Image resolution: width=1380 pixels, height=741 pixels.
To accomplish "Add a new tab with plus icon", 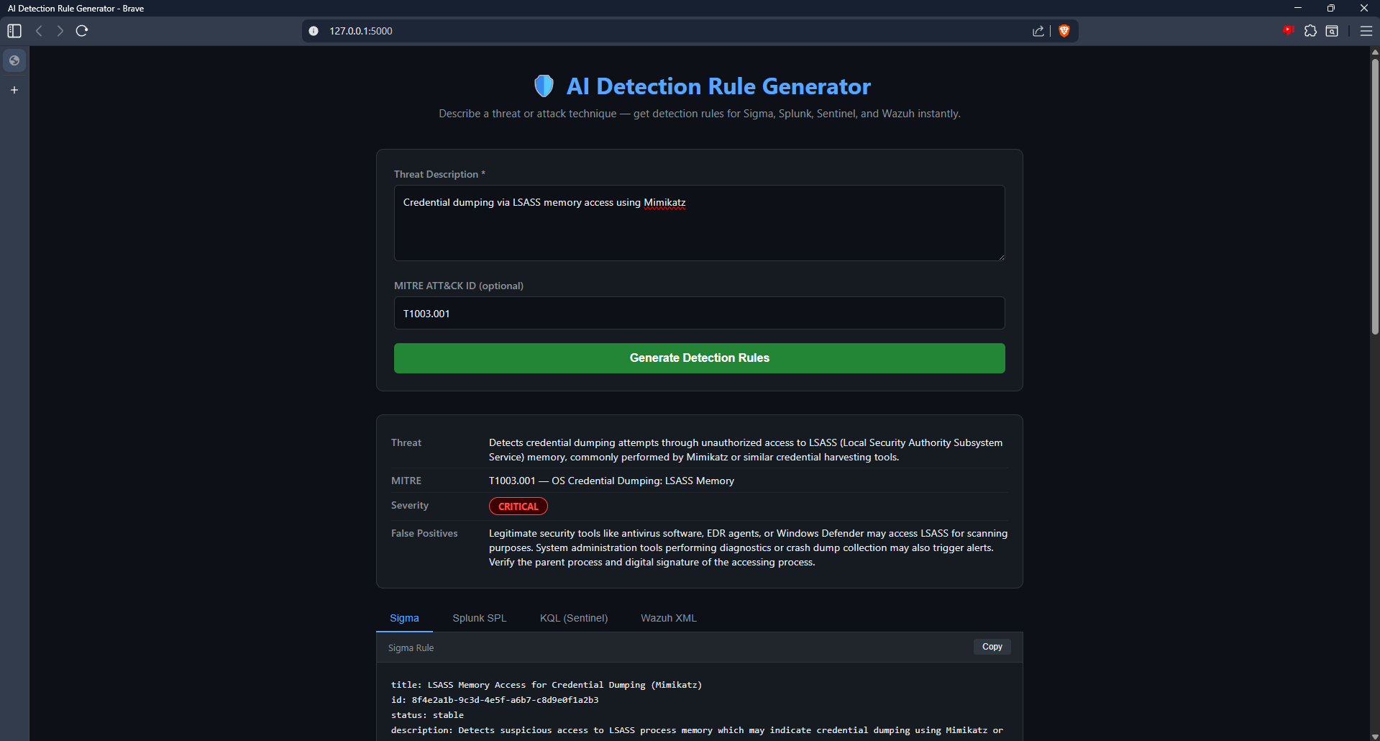I will 14,90.
